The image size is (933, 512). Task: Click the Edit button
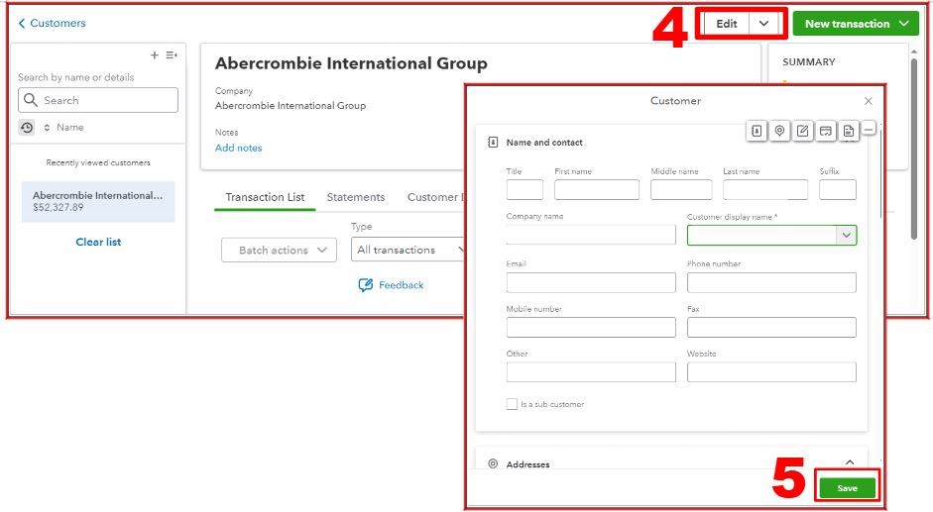point(727,24)
